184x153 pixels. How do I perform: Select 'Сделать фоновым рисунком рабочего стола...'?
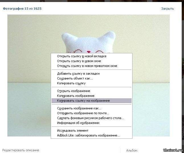pos(91,118)
